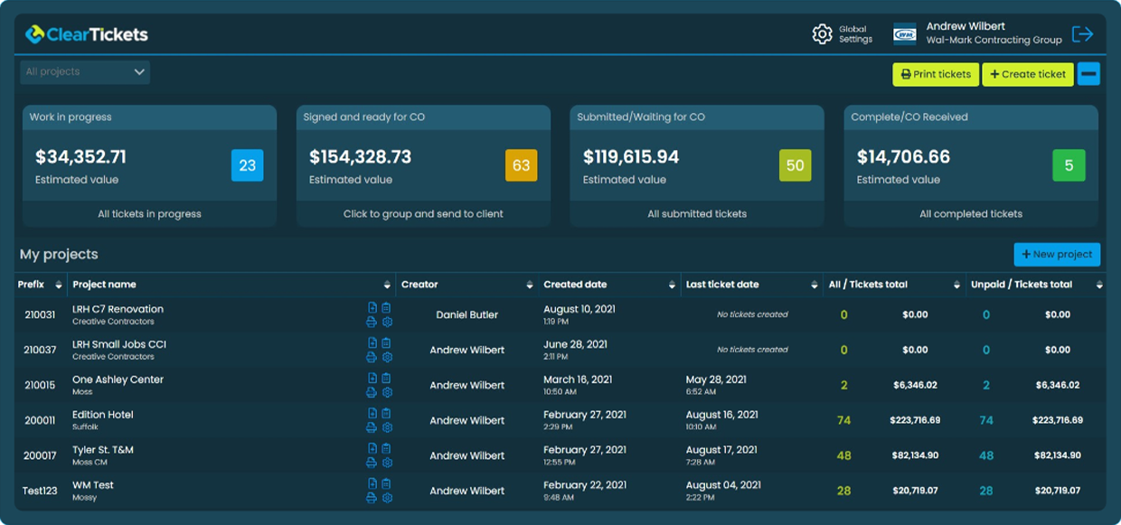Open Global Settings gear icon
The image size is (1121, 525).
(x=822, y=34)
